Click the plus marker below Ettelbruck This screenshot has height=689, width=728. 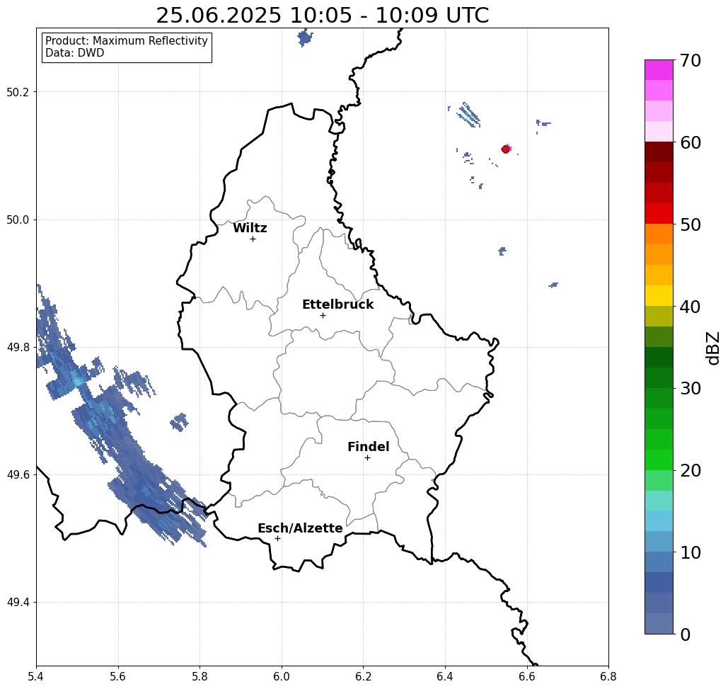pos(323,315)
